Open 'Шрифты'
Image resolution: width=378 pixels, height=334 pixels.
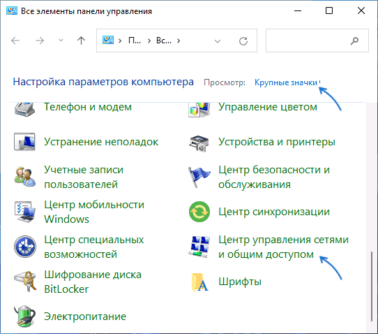tap(240, 282)
